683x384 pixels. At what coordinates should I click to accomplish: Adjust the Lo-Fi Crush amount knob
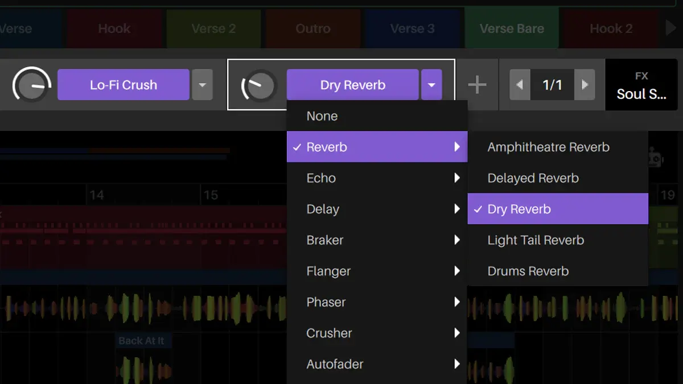click(32, 86)
